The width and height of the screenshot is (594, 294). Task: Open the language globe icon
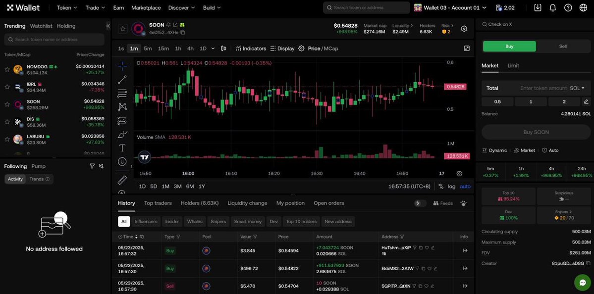point(584,7)
